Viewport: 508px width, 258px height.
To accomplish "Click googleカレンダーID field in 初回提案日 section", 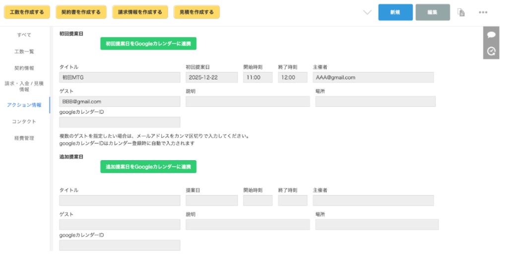I will [x=120, y=122].
